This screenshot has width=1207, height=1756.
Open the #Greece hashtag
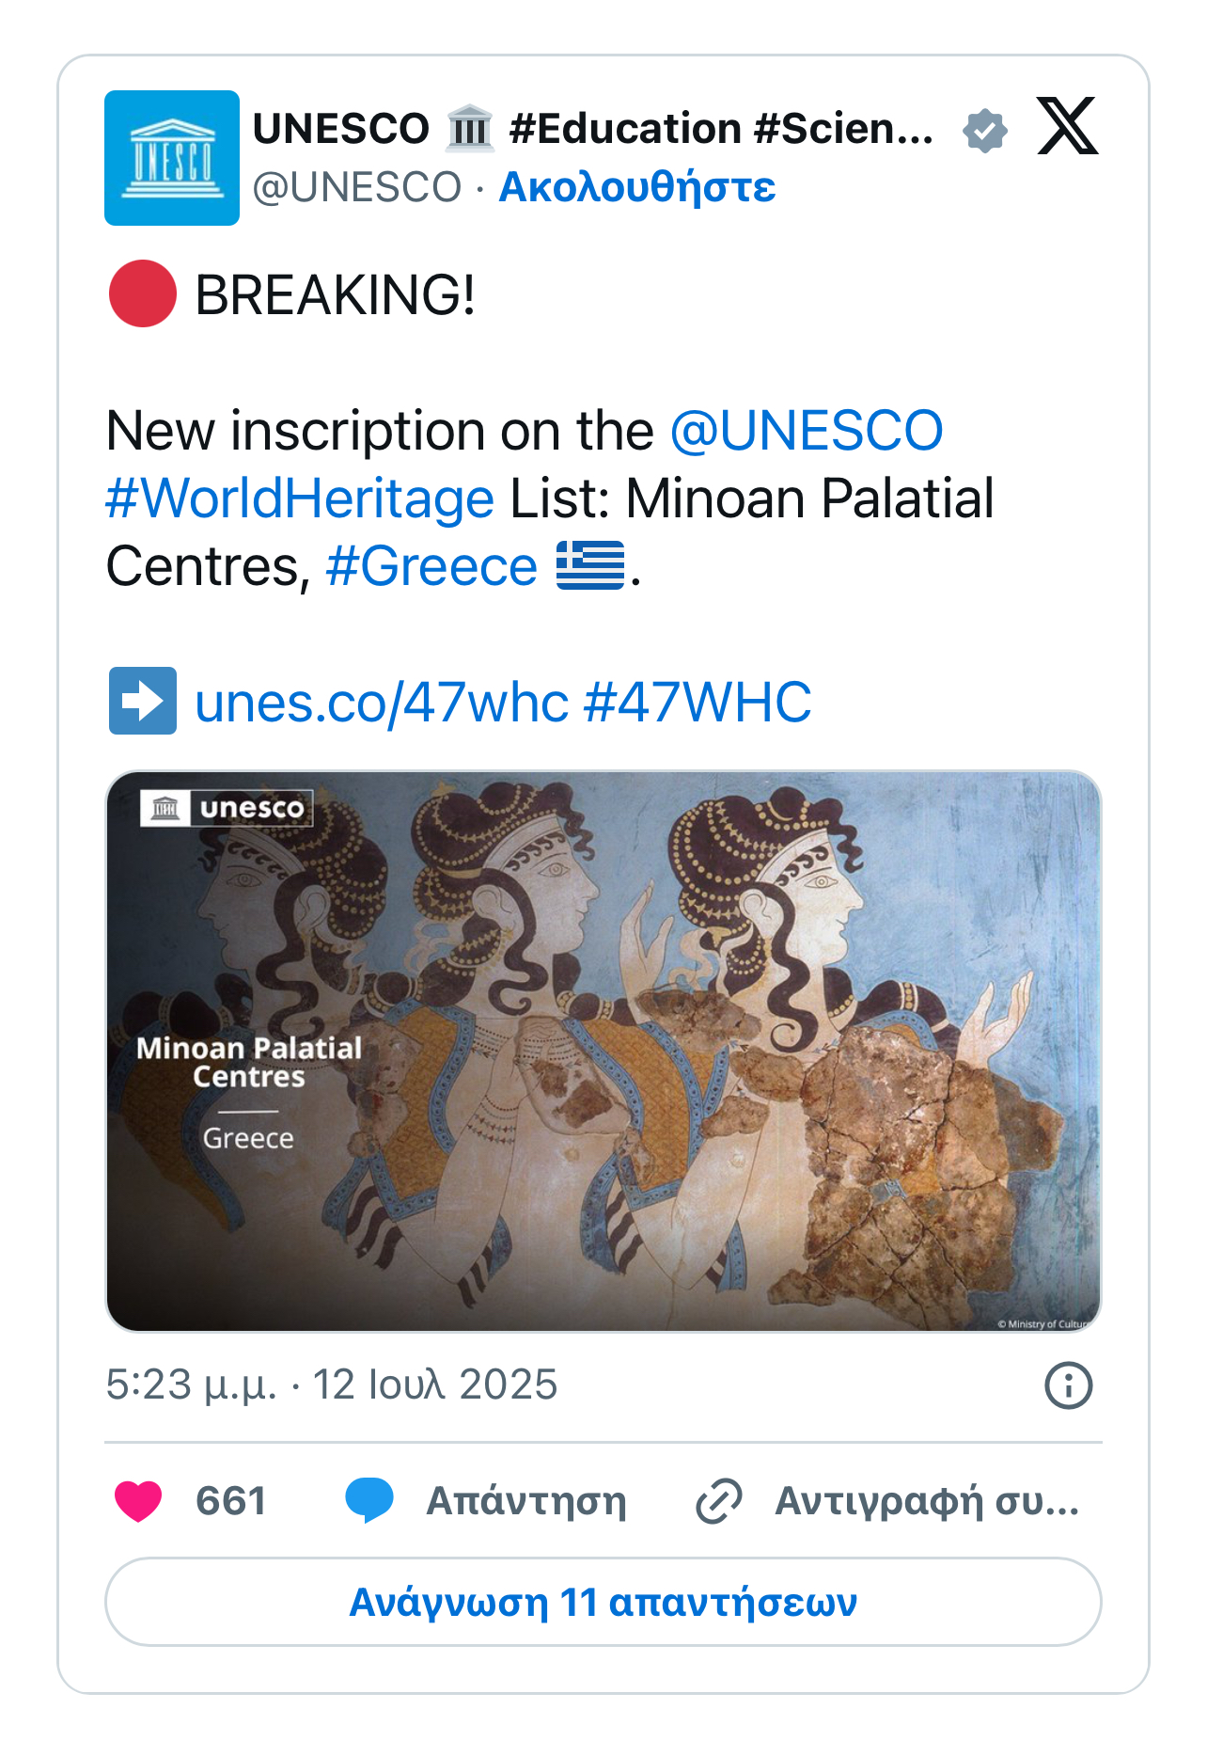pos(431,566)
